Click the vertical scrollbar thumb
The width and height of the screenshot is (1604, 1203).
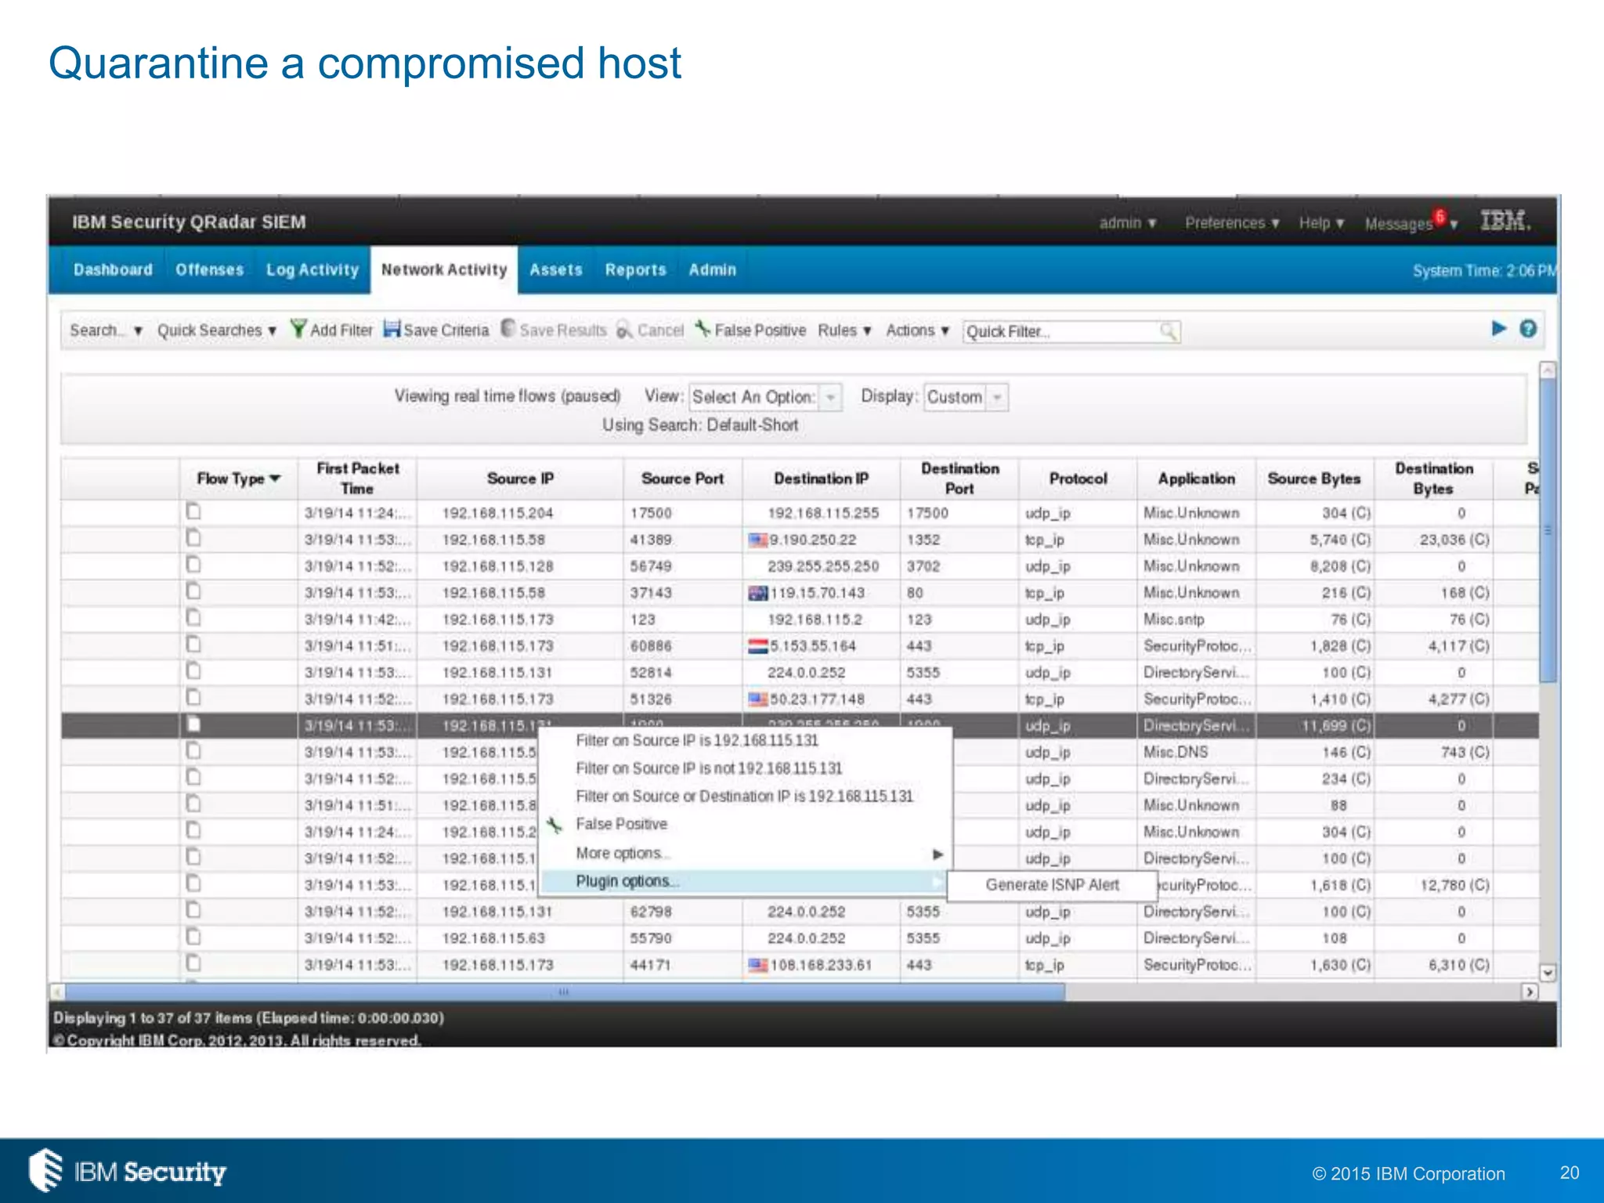pyautogui.click(x=1547, y=530)
